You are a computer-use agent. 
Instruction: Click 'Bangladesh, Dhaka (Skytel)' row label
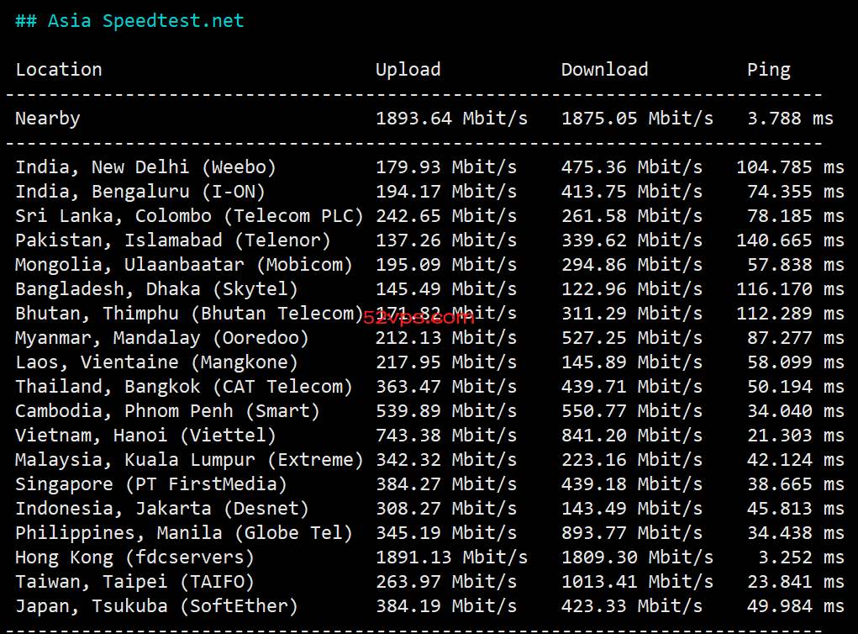(x=156, y=289)
